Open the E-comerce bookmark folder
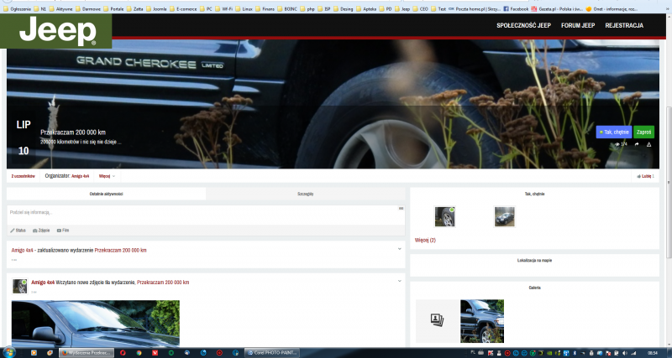This screenshot has height=358, width=672. (183, 8)
